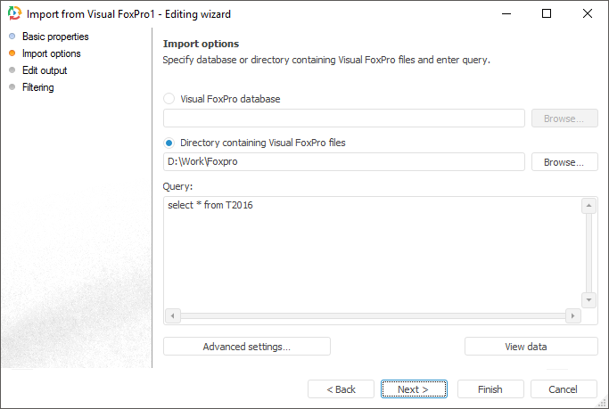Choose Directory containing Visual FoxPro files option
609x409 pixels.
[x=169, y=143]
